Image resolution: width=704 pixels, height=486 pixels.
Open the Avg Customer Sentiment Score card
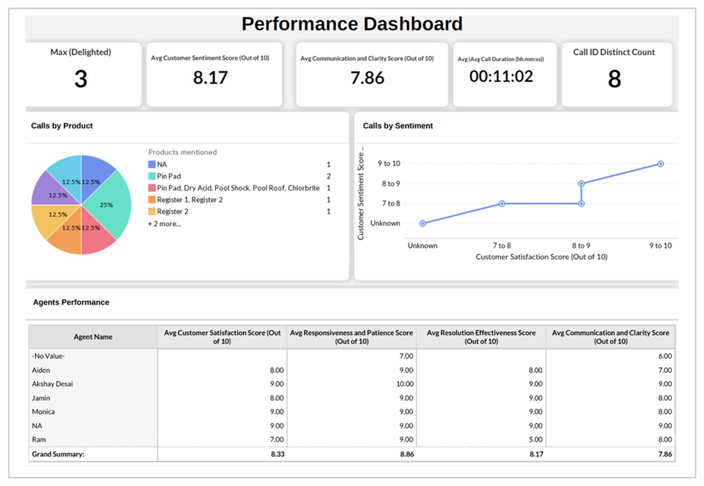(x=214, y=74)
